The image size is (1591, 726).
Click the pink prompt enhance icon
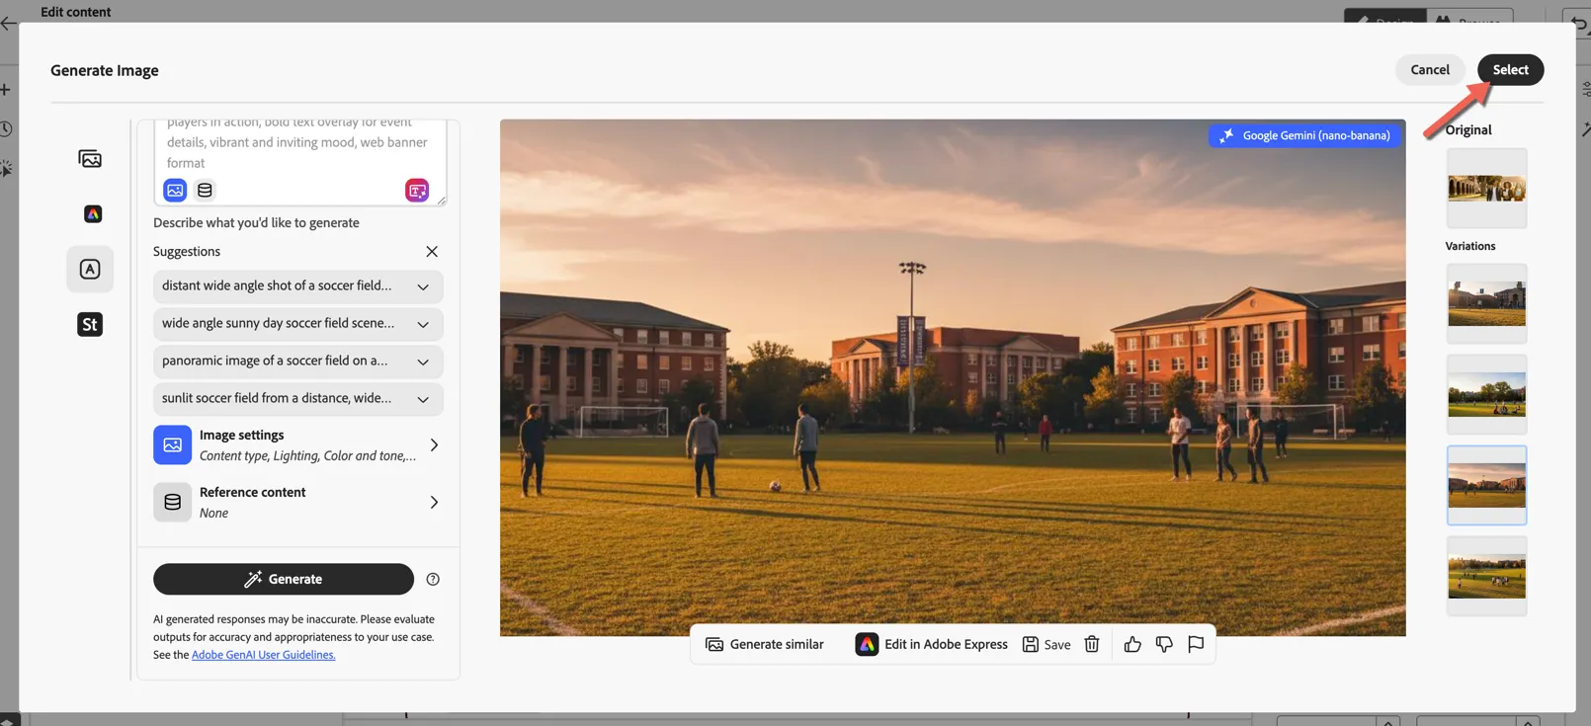click(417, 190)
